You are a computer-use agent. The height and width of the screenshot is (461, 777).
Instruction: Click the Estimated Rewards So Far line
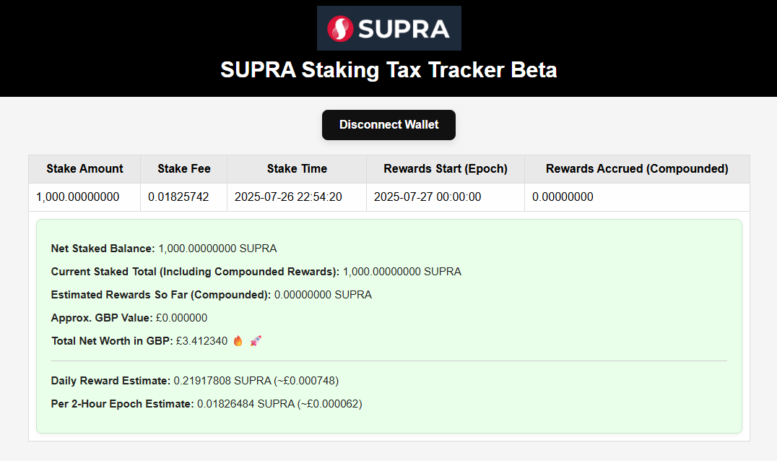(x=211, y=295)
